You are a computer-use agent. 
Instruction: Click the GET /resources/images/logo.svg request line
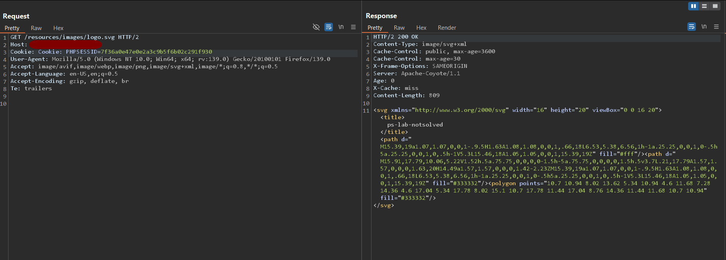point(75,37)
